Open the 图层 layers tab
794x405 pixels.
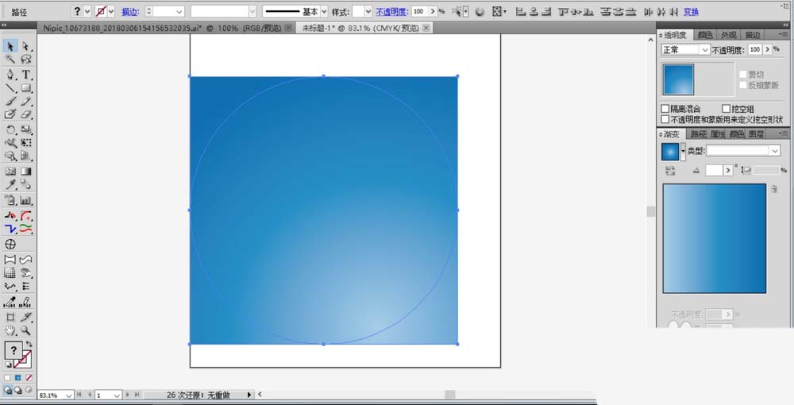pos(756,134)
